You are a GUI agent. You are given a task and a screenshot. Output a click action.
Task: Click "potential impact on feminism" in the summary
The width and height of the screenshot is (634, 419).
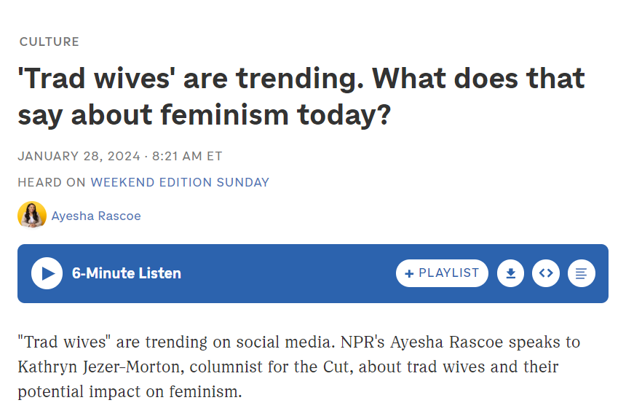click(x=130, y=391)
